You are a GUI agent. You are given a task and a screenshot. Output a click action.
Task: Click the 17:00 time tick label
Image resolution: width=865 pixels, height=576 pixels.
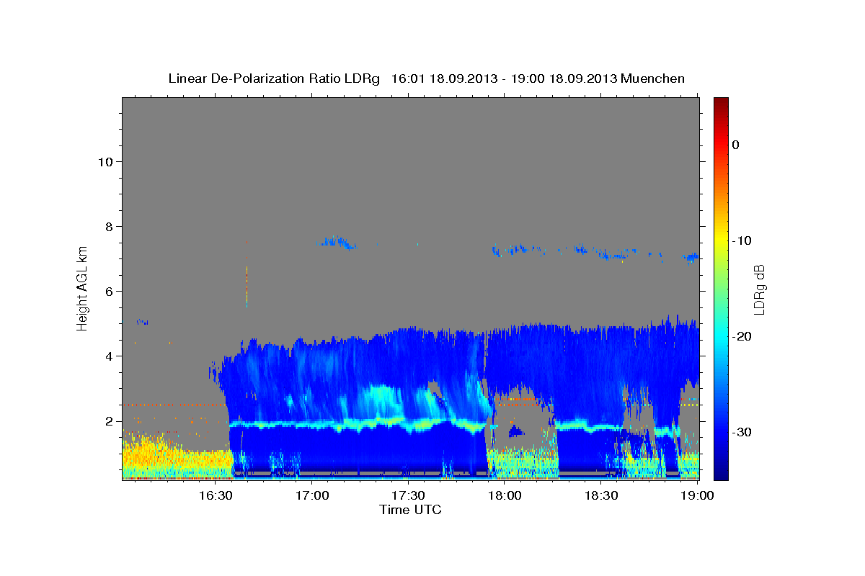pyautogui.click(x=314, y=495)
